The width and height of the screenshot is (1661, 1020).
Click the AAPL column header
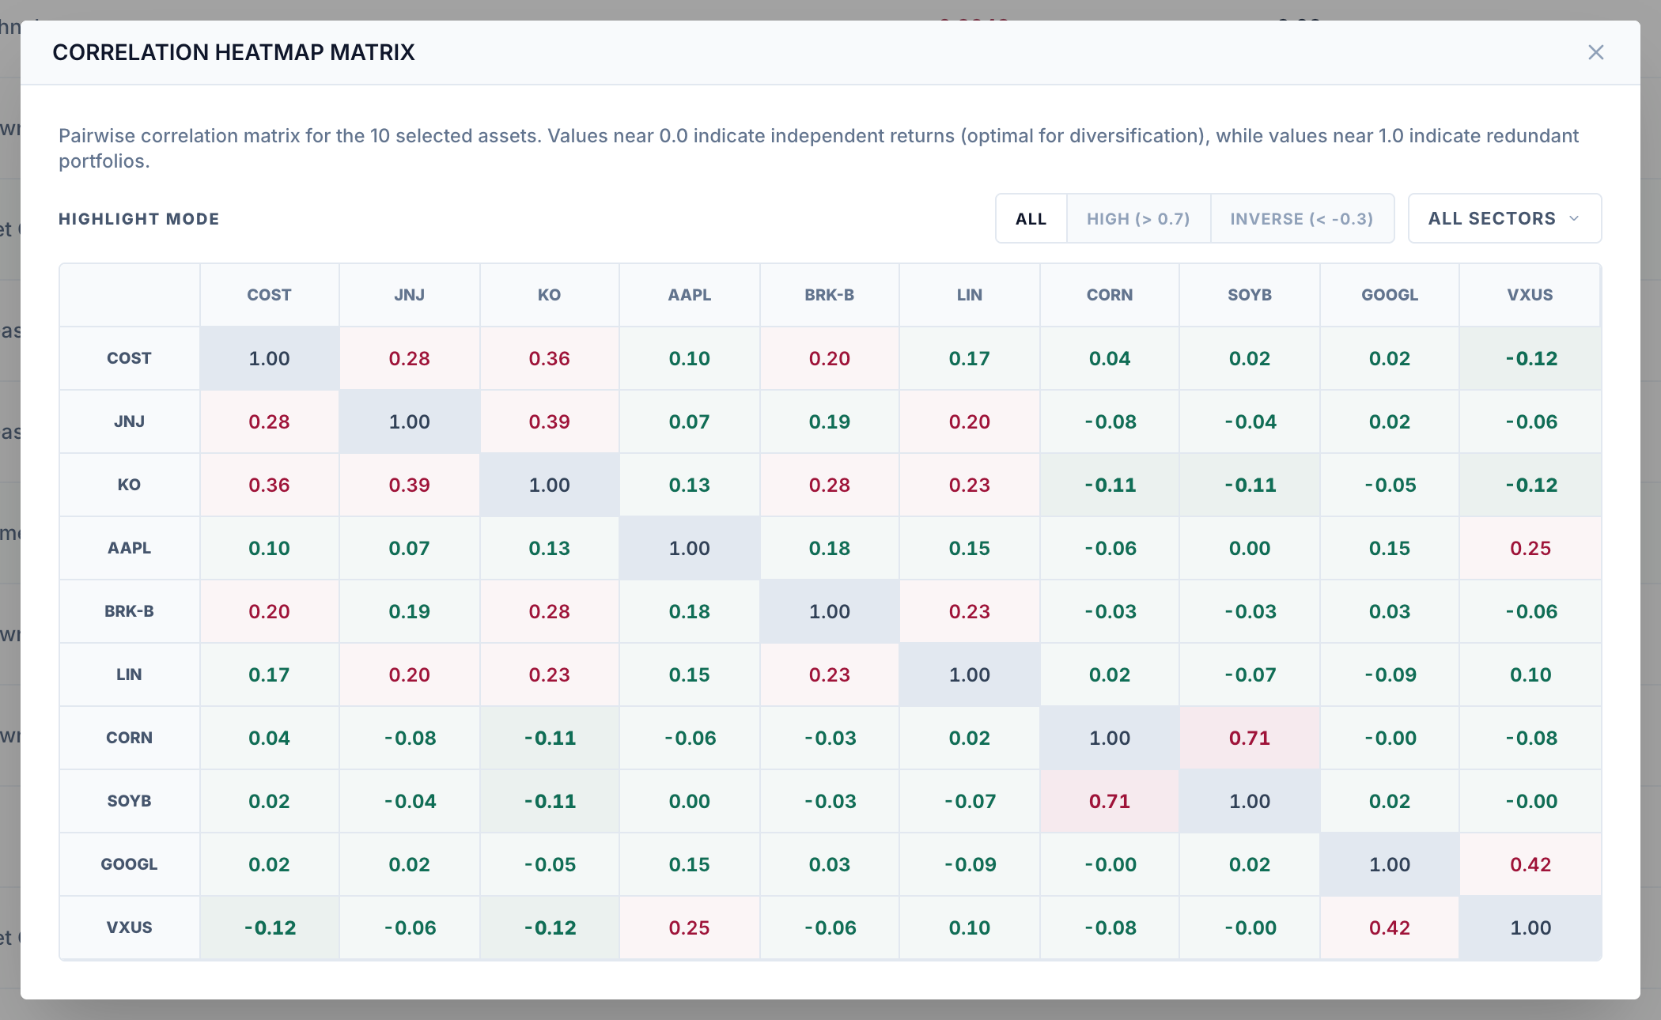[x=689, y=295]
